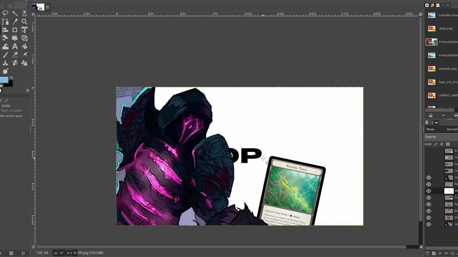Toggle lock alpha channel
This screenshot has height=257, width=458.
(448, 144)
